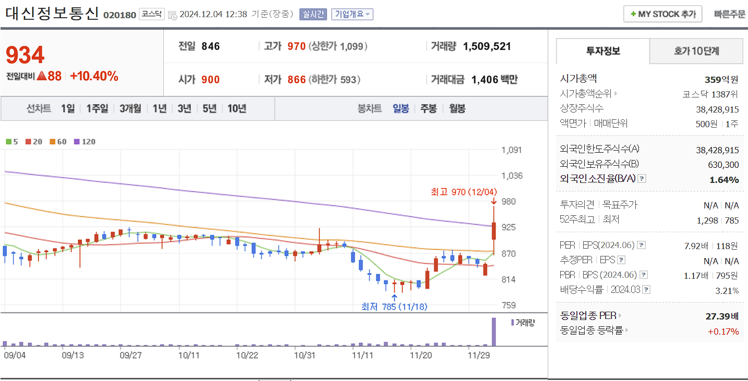748x381 pixels.
Task: Click the MY STOCK 추가 button
Action: pyautogui.click(x=662, y=14)
